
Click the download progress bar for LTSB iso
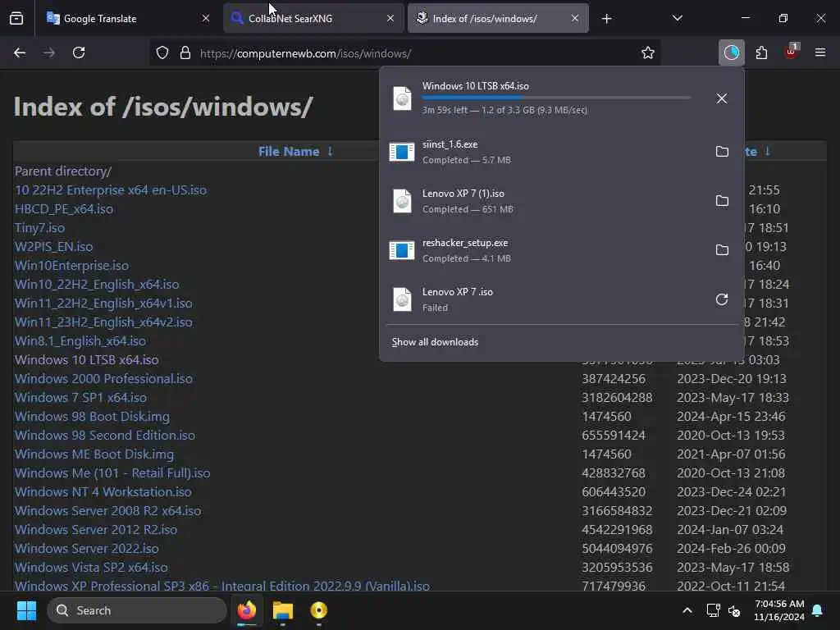tap(556, 98)
